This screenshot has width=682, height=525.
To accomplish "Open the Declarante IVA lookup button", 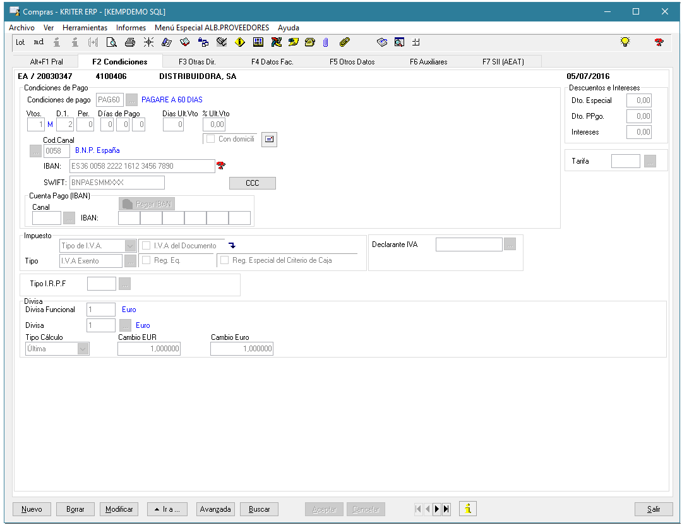I will [510, 244].
